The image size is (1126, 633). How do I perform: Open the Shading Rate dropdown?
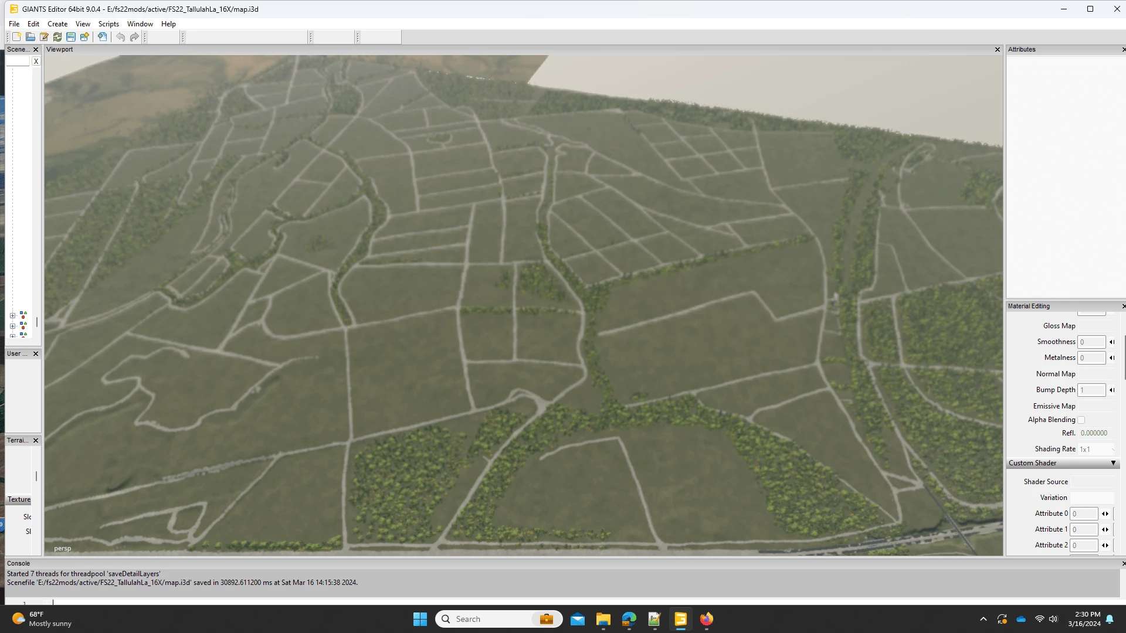1097,449
